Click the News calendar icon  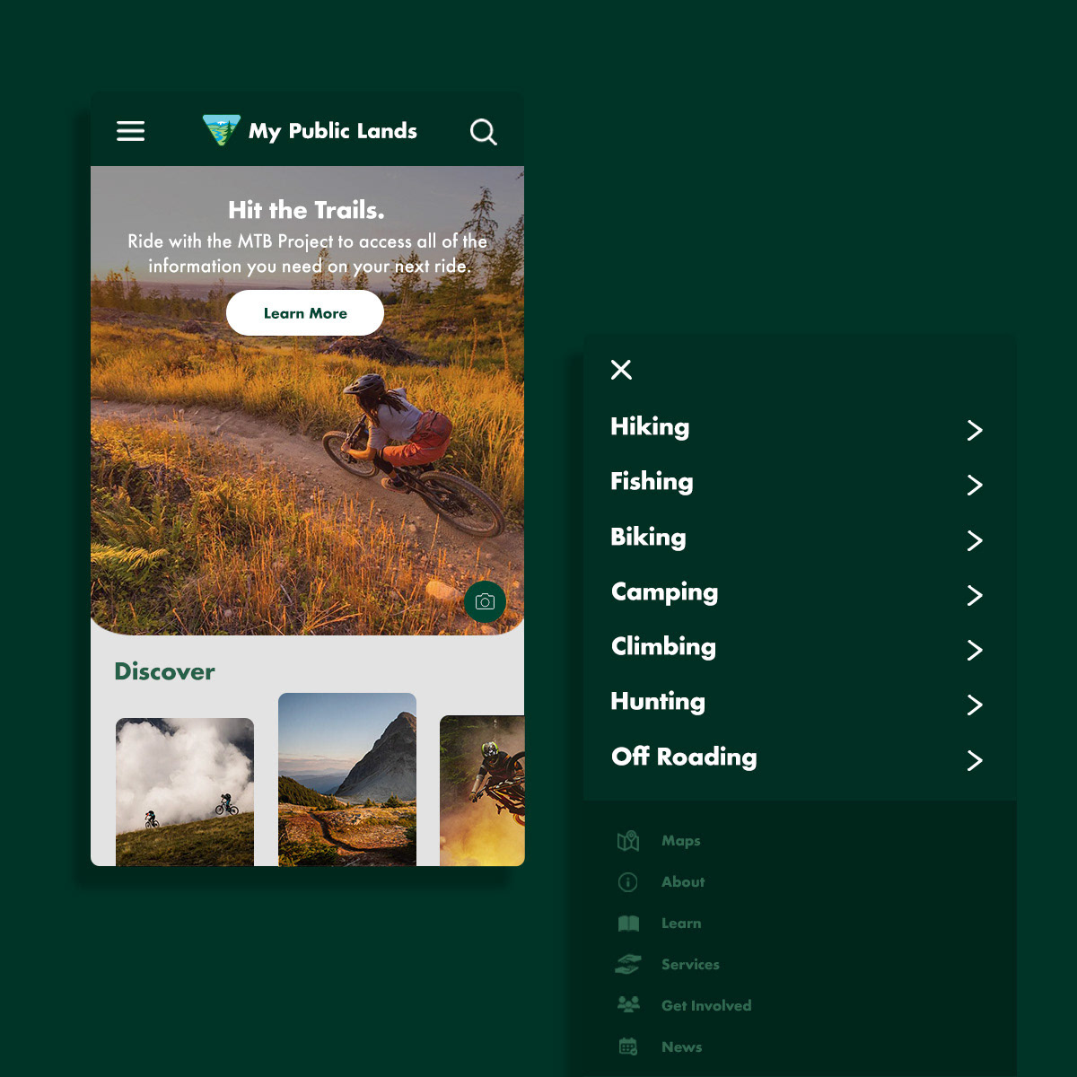coord(628,1046)
